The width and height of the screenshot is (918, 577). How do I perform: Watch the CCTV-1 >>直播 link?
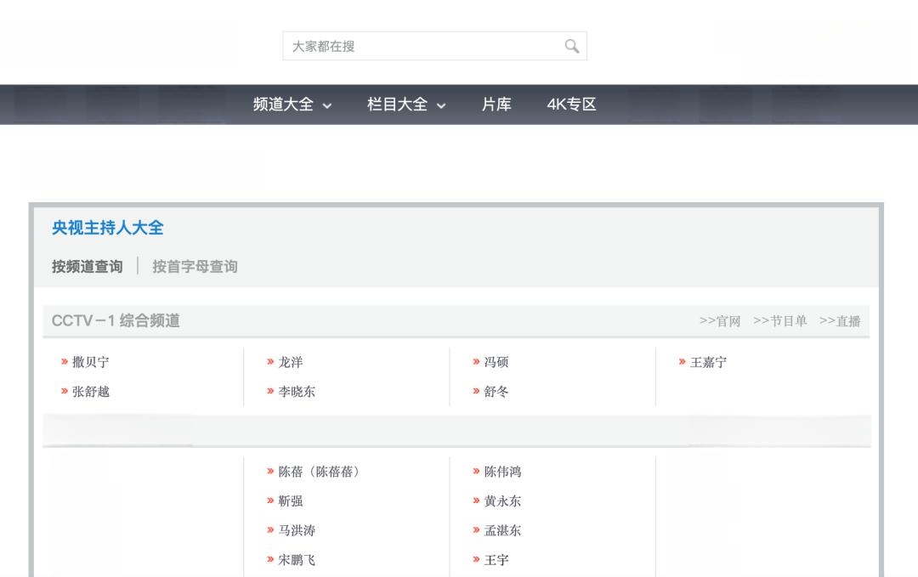coord(840,320)
